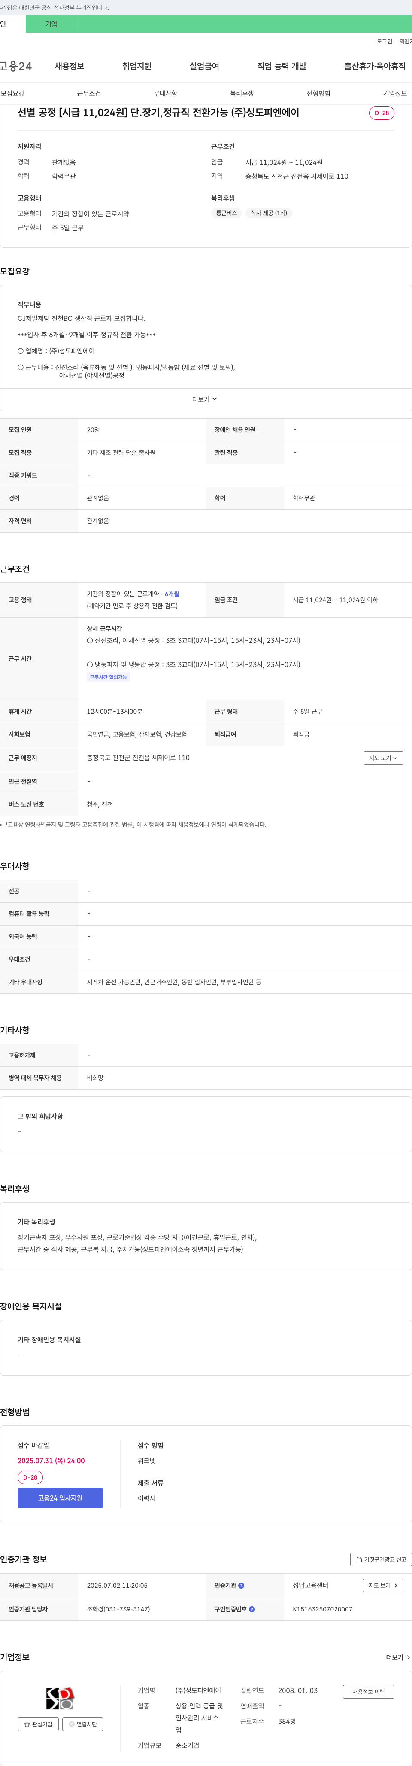Open the 채용정보 menu
This screenshot has height=1766, width=412.
tap(69, 66)
